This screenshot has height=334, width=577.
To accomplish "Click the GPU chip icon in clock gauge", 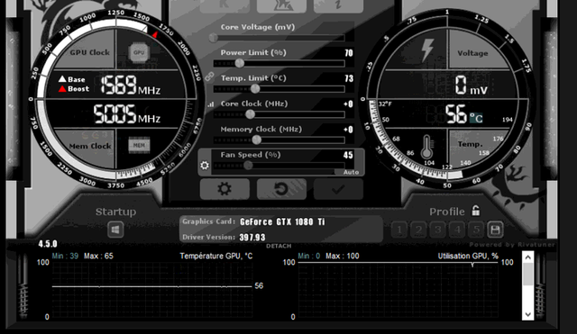I will click(x=139, y=52).
